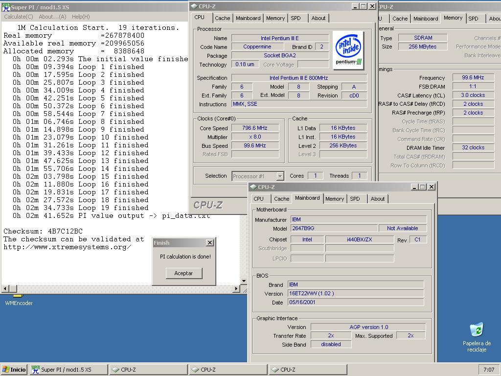Image resolution: width=501 pixels, height=376 pixels.
Task: Click memory Type SDRAM field
Action: [x=423, y=38]
